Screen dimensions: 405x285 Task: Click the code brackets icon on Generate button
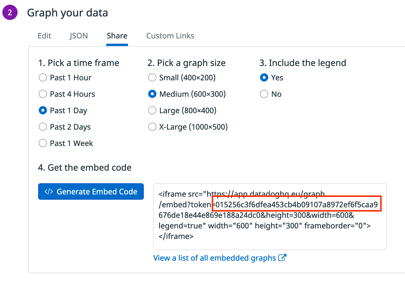(49, 191)
